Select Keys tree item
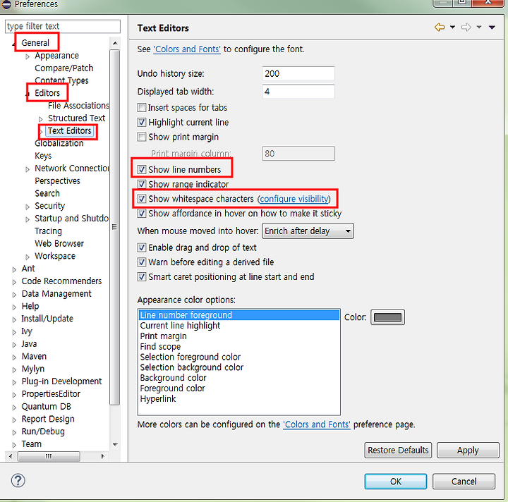 click(x=43, y=156)
